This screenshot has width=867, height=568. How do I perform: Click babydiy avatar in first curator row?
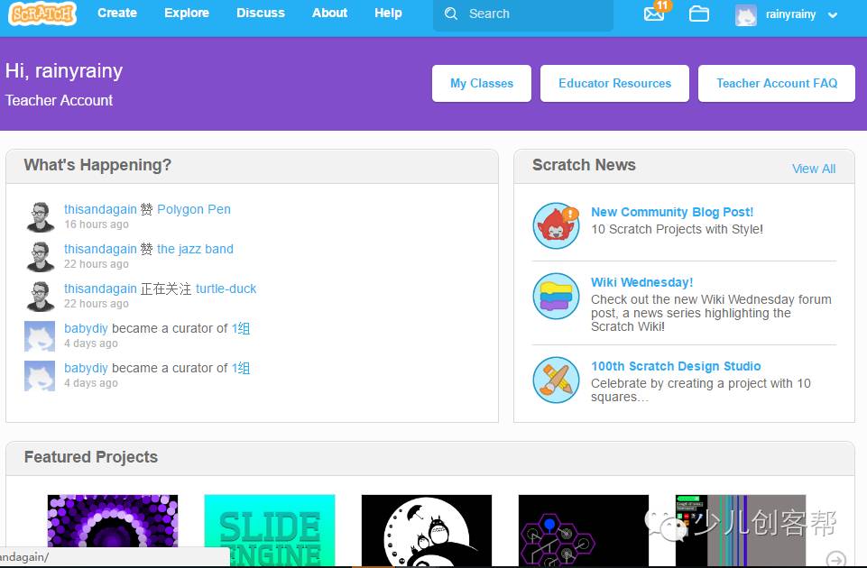(x=40, y=336)
